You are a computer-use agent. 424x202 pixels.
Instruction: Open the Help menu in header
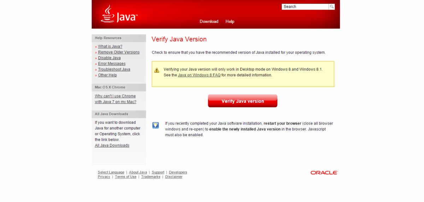[230, 21]
